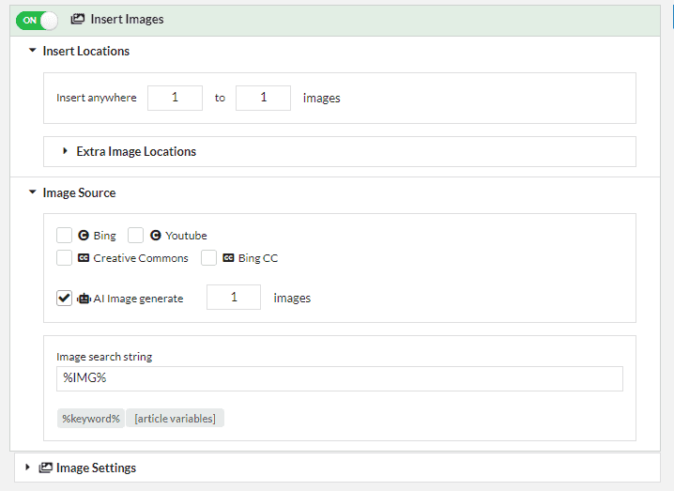The image size is (674, 491).
Task: Enable the Bing image source checkbox
Action: [64, 236]
